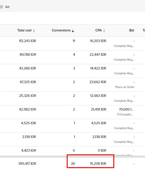This screenshot has height=169, width=145.
Task: Select the 112,243 IDR total cost cell
Action: click(27, 41)
